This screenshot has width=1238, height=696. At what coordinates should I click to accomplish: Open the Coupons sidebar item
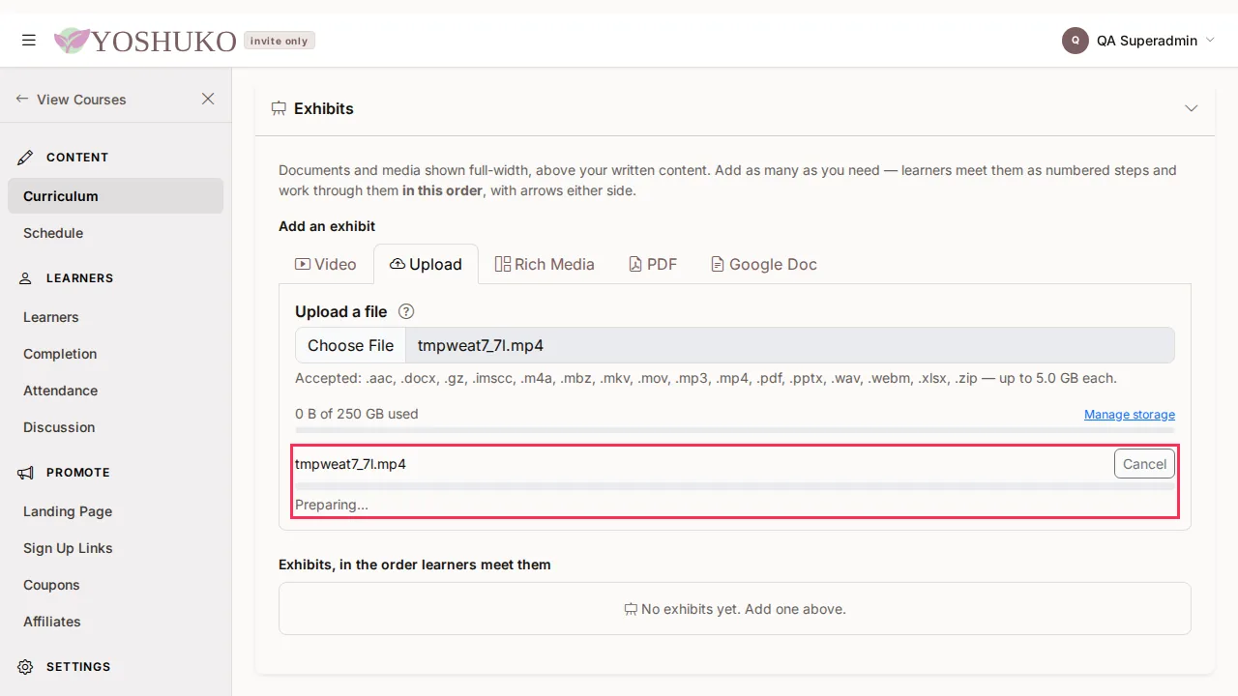point(116,585)
